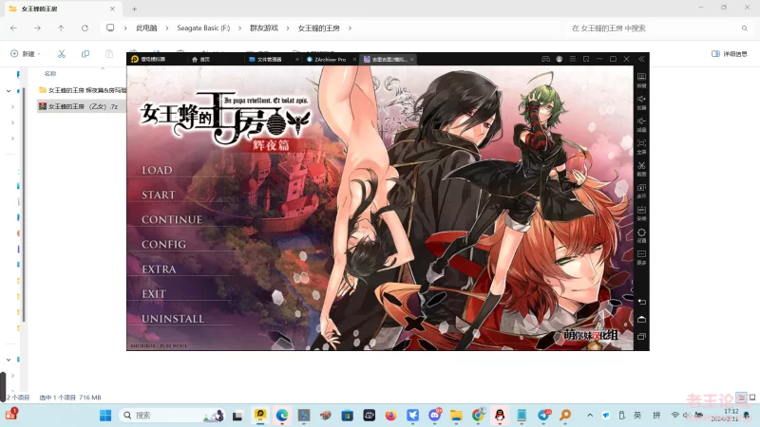Open Microsoft Edge on taskbar
760x427 pixels.
pos(282,416)
